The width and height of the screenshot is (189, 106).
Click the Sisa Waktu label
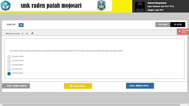[163, 24]
